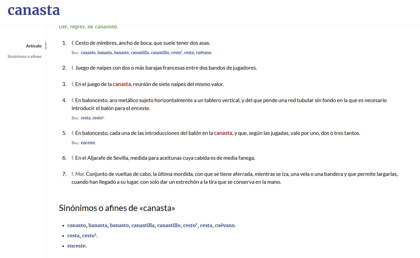The image size is (420, 258).
Task: Click banasto in bottom synonyms list
Action: (119, 225)
